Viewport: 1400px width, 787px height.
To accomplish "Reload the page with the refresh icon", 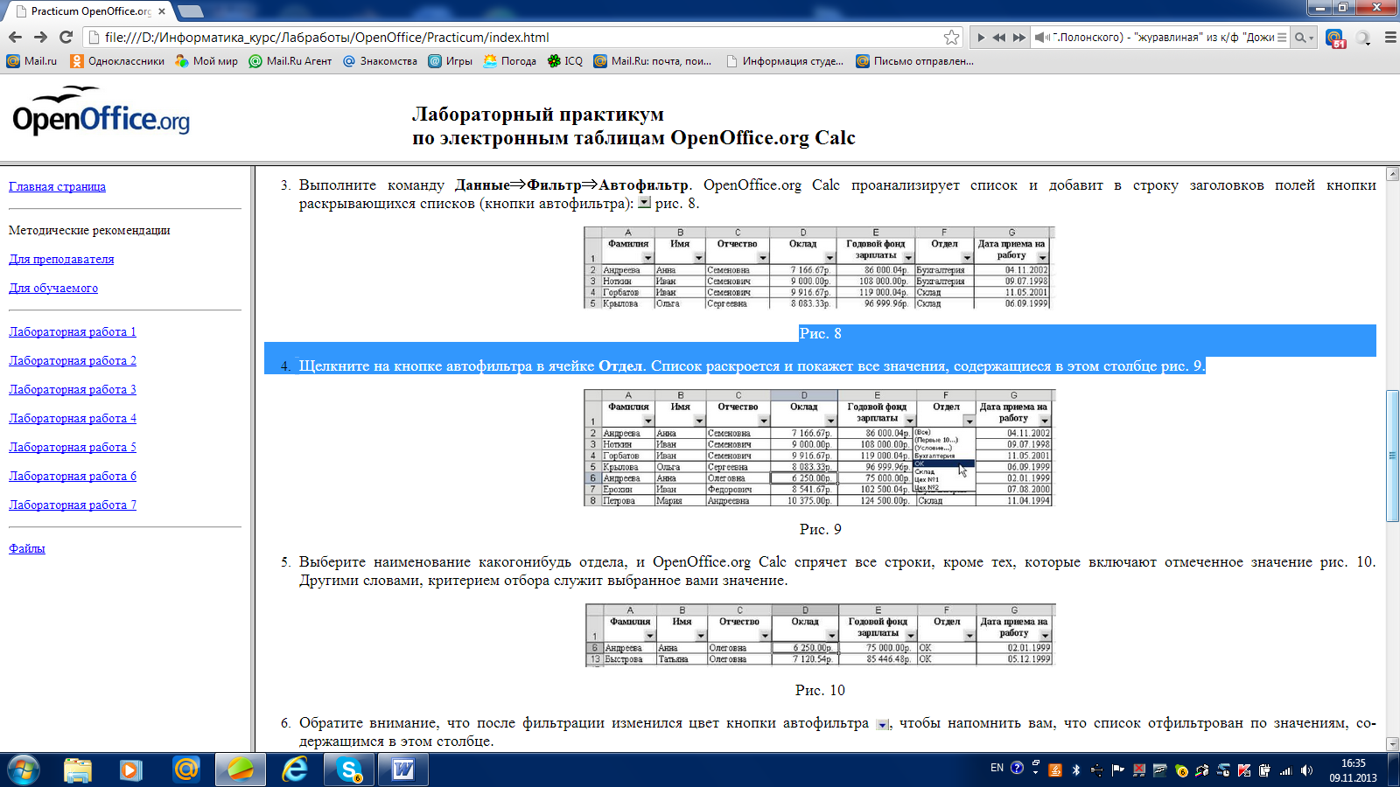I will pyautogui.click(x=66, y=37).
